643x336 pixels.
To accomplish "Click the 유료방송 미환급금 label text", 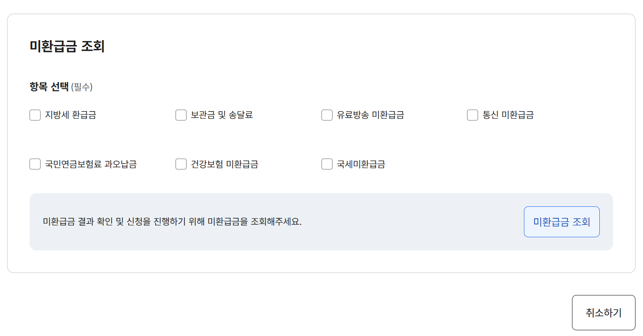I will point(370,115).
